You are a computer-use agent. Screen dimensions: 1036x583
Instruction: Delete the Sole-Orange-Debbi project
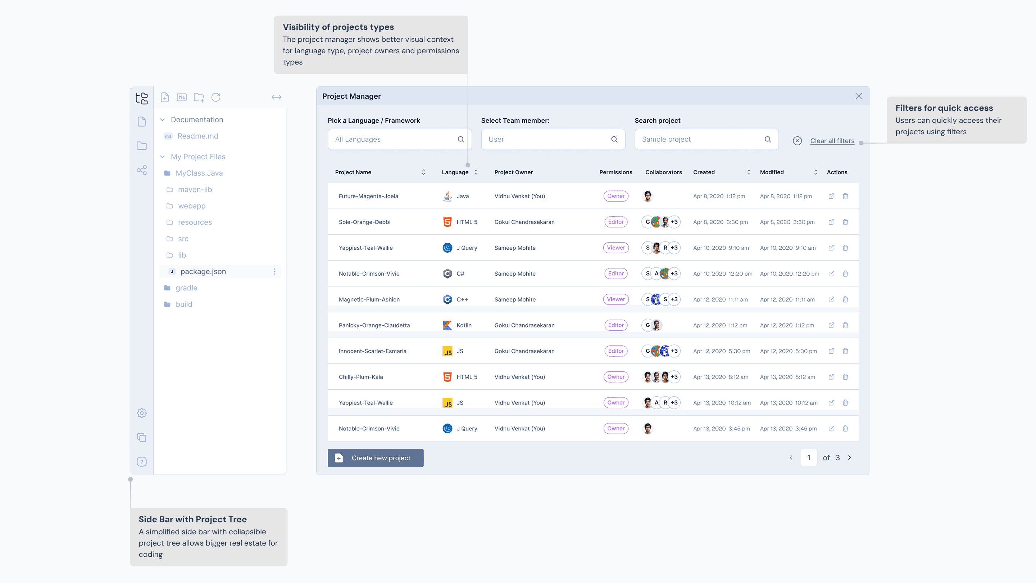point(845,222)
